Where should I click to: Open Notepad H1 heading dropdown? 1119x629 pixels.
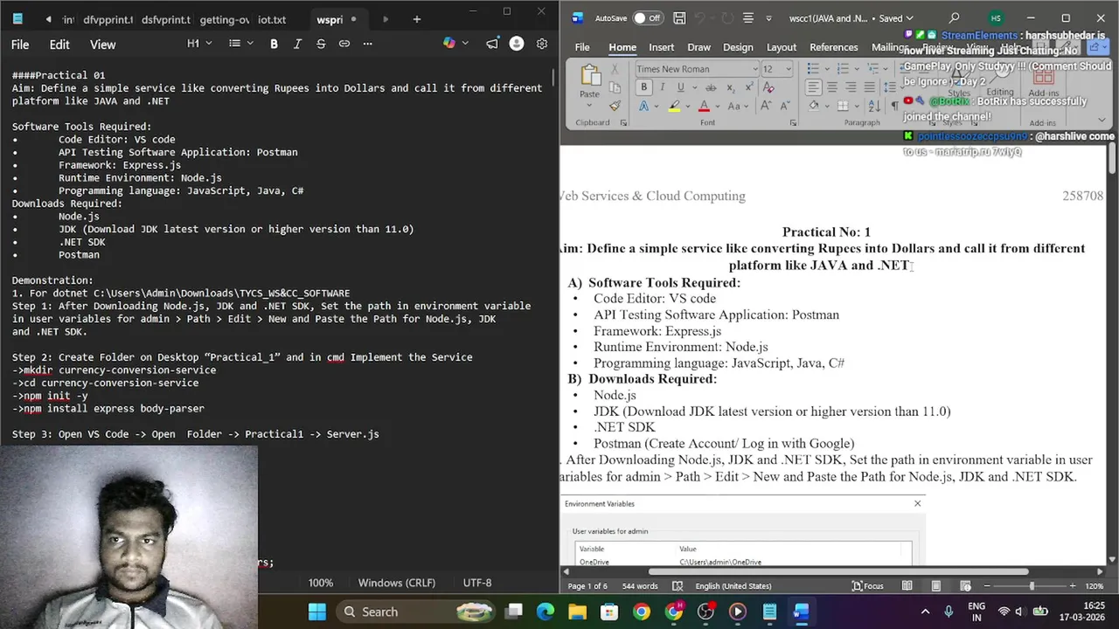click(x=198, y=44)
